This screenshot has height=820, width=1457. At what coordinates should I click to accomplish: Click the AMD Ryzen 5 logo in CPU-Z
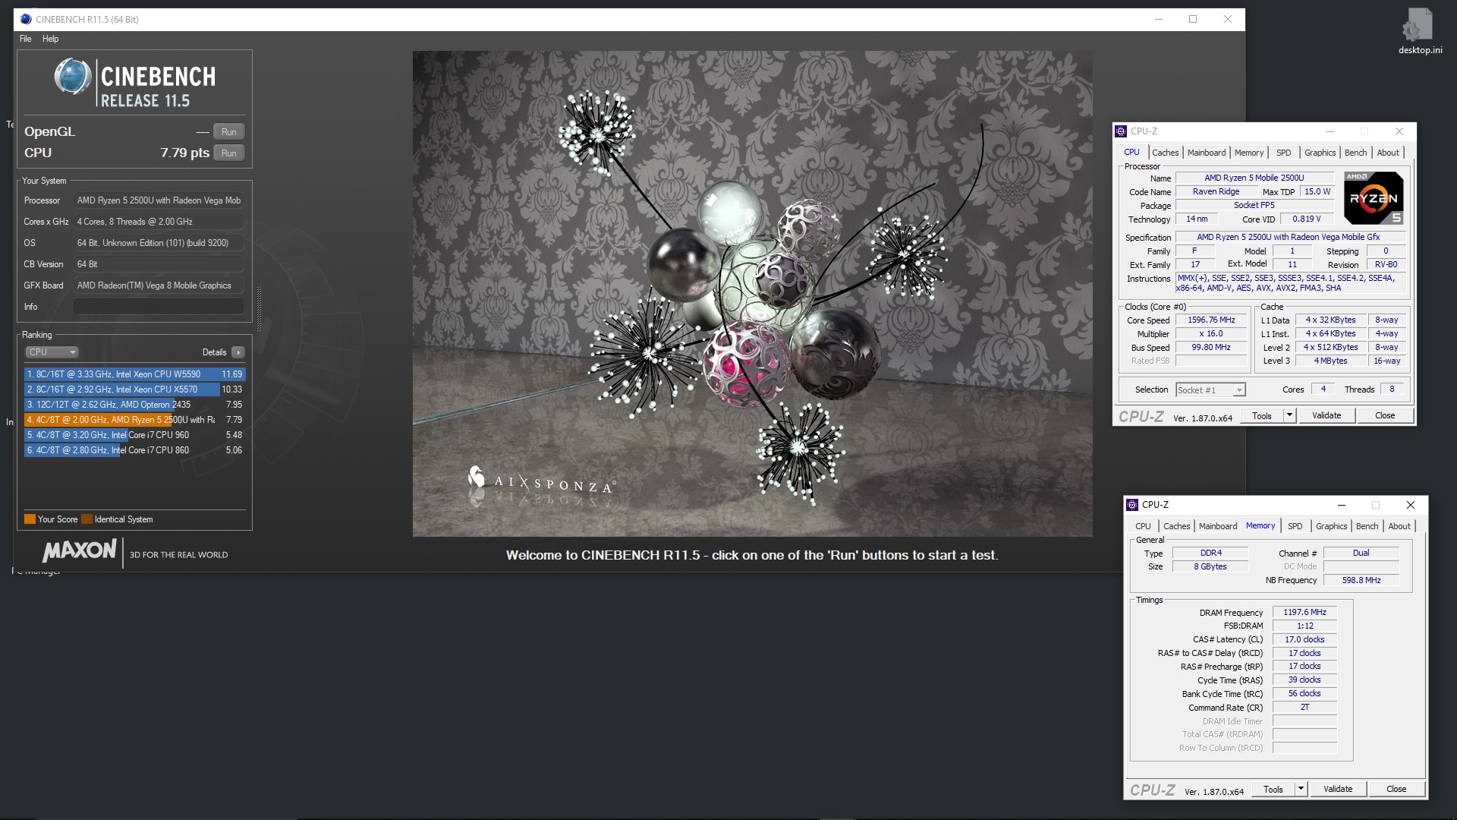coord(1374,197)
